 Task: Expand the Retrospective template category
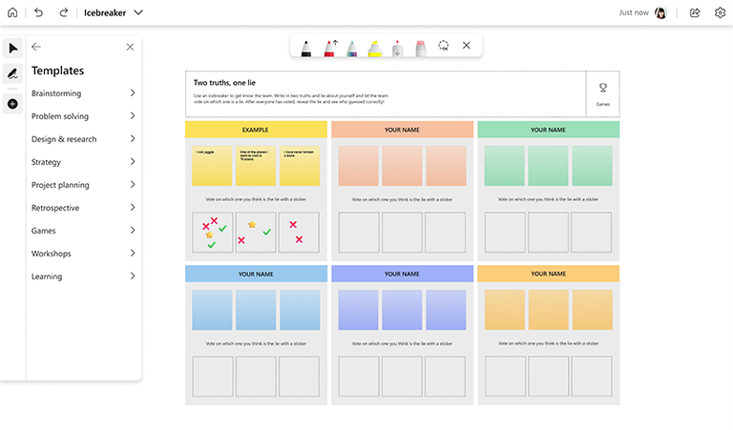tap(84, 208)
